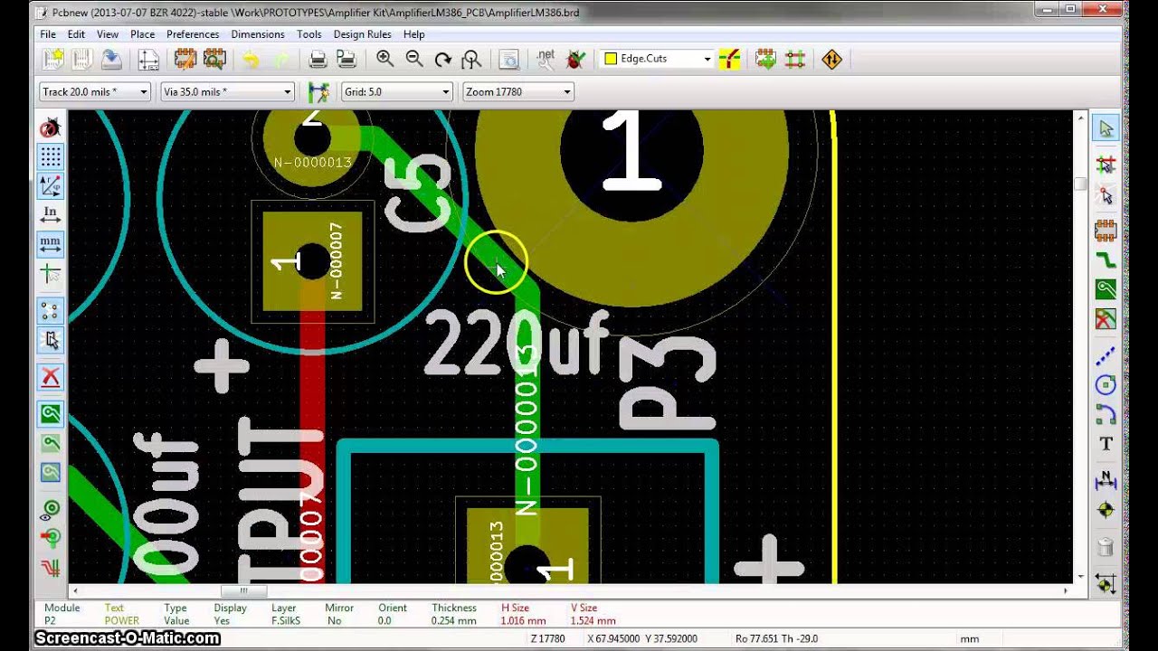Zoom out using the minus magnifier
Image resolution: width=1158 pixels, height=651 pixels.
click(x=413, y=60)
